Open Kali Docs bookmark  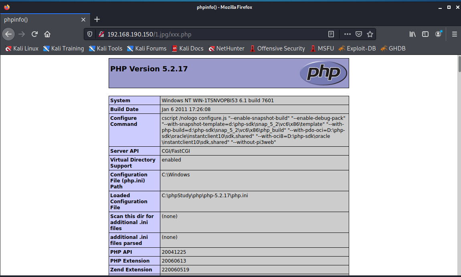(x=188, y=49)
